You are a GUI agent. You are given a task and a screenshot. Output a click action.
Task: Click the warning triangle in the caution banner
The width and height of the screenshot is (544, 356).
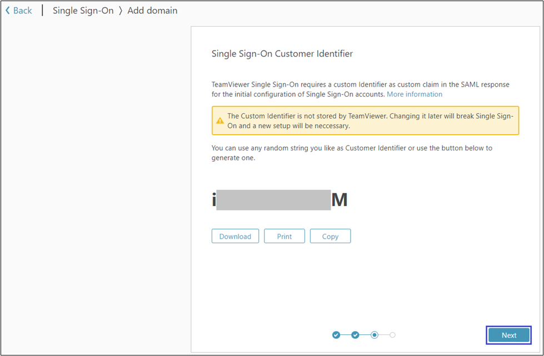219,120
